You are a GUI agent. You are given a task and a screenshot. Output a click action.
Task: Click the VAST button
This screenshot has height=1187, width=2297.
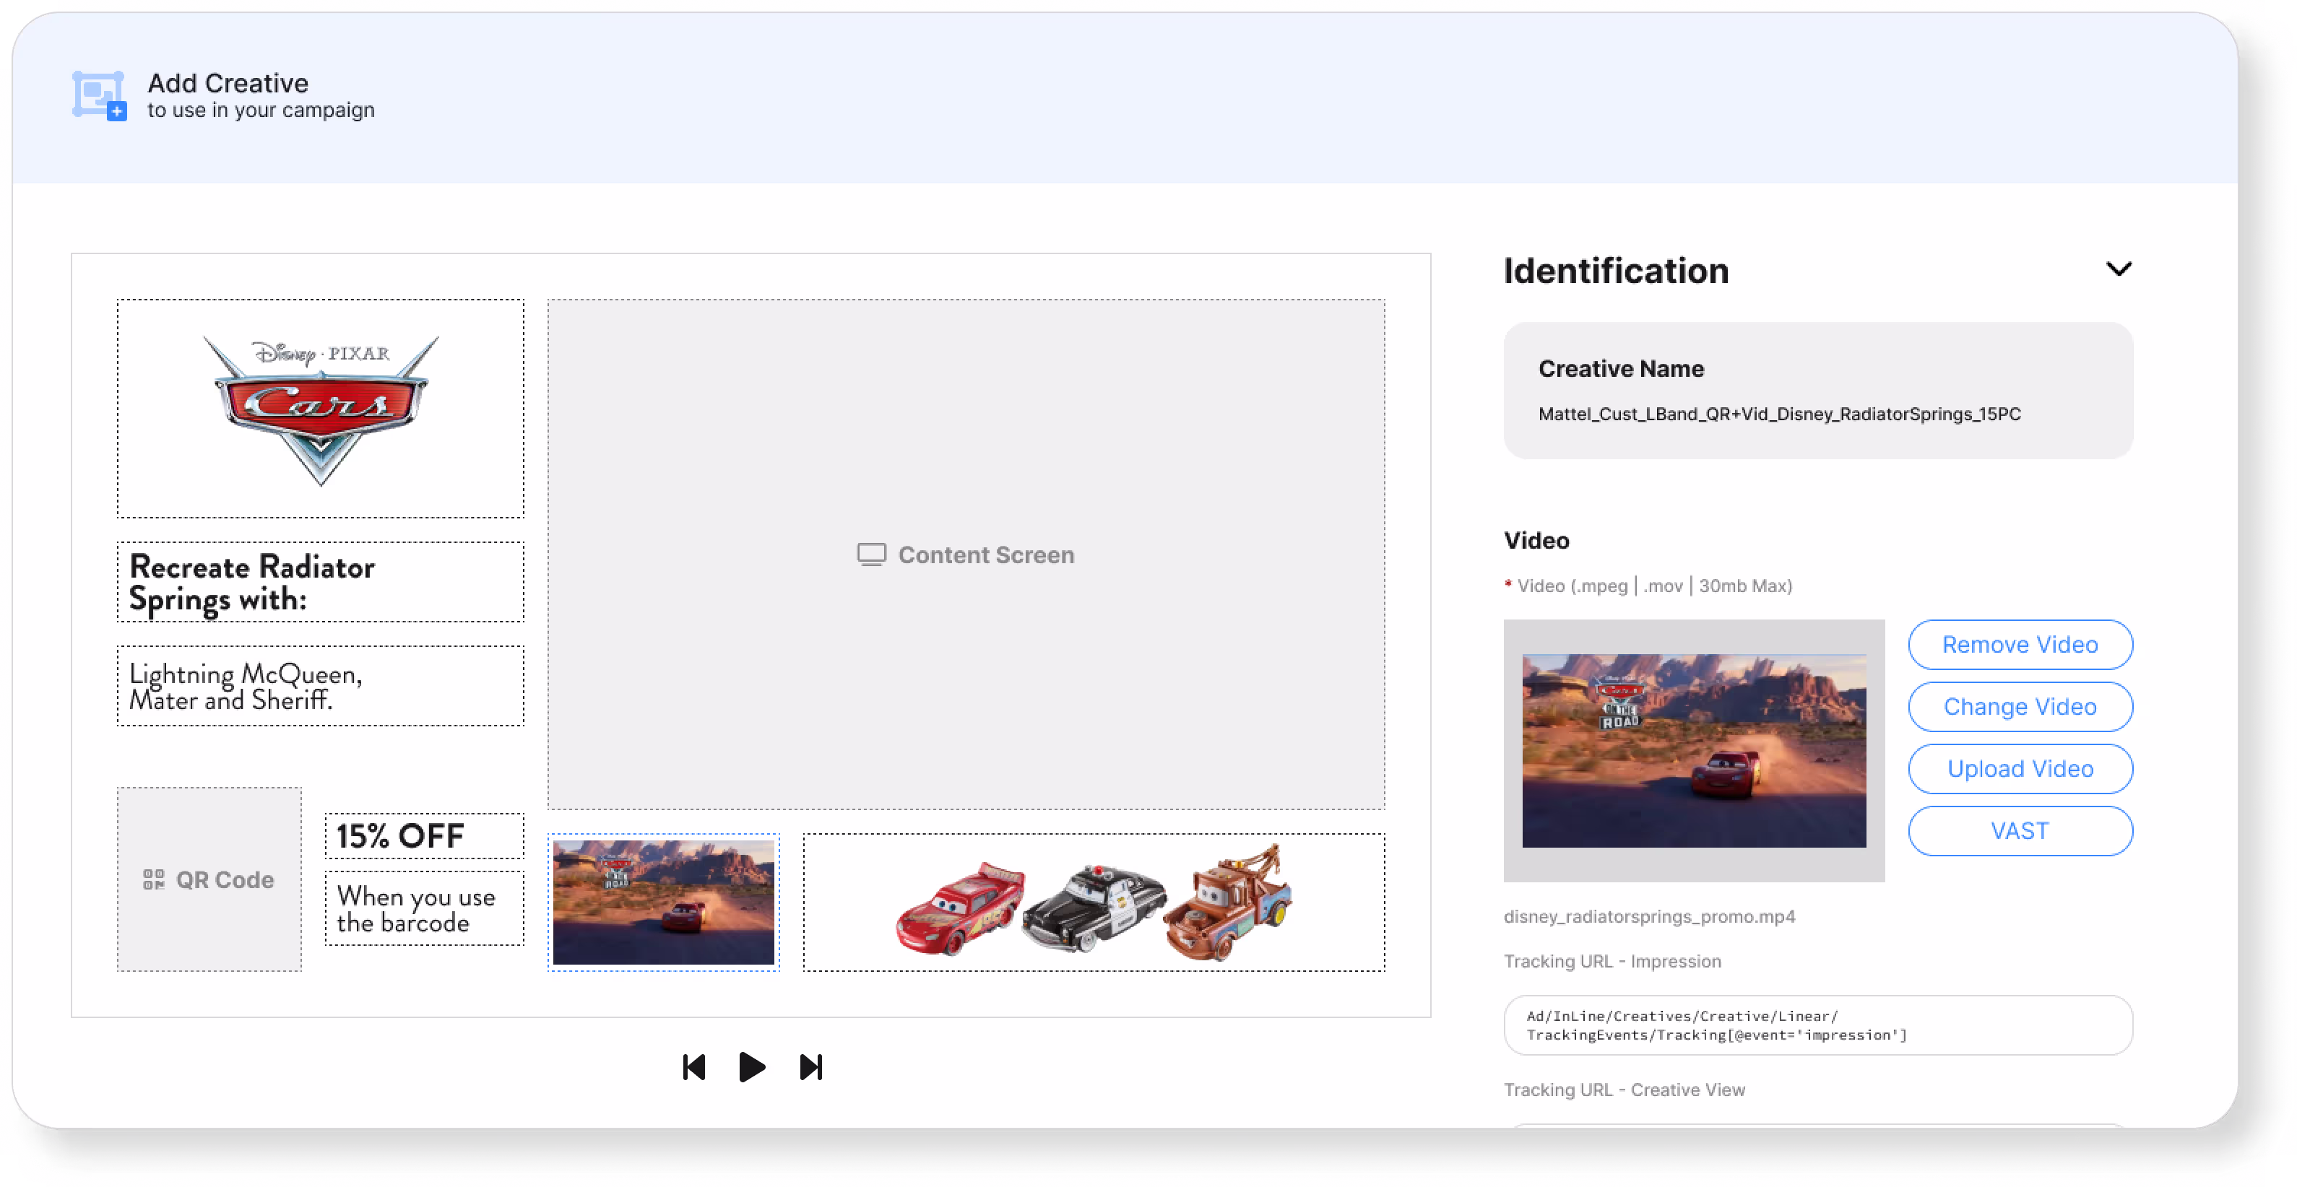click(x=2020, y=830)
